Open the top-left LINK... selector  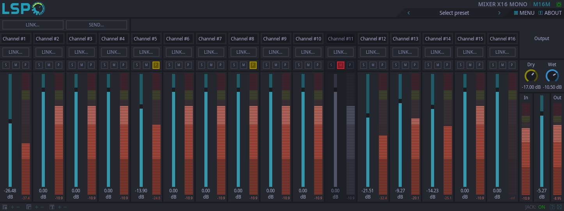click(x=33, y=25)
